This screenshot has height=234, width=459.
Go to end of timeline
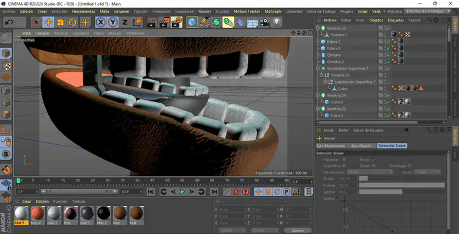point(214,192)
